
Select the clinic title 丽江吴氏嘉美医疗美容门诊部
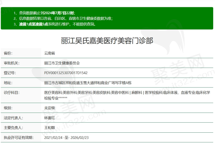(107, 41)
